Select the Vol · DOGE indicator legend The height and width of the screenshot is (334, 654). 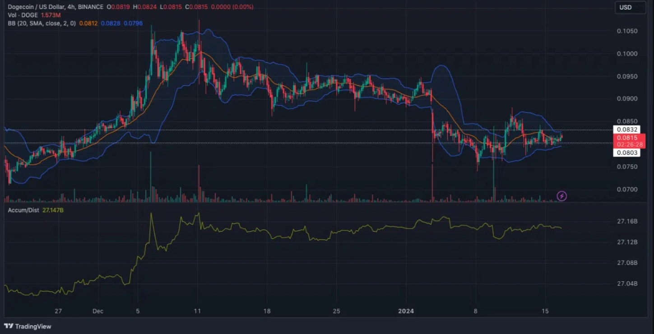[x=23, y=15]
